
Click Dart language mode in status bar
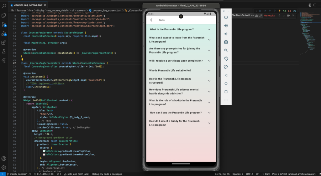coord(267,174)
